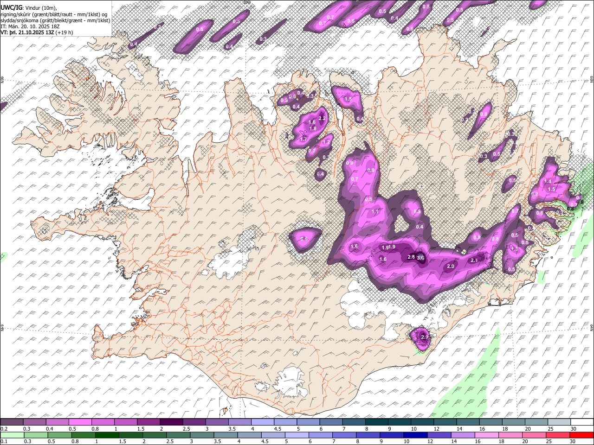Select the 2.9 value near the south coast
594x445 pixels.
point(425,337)
